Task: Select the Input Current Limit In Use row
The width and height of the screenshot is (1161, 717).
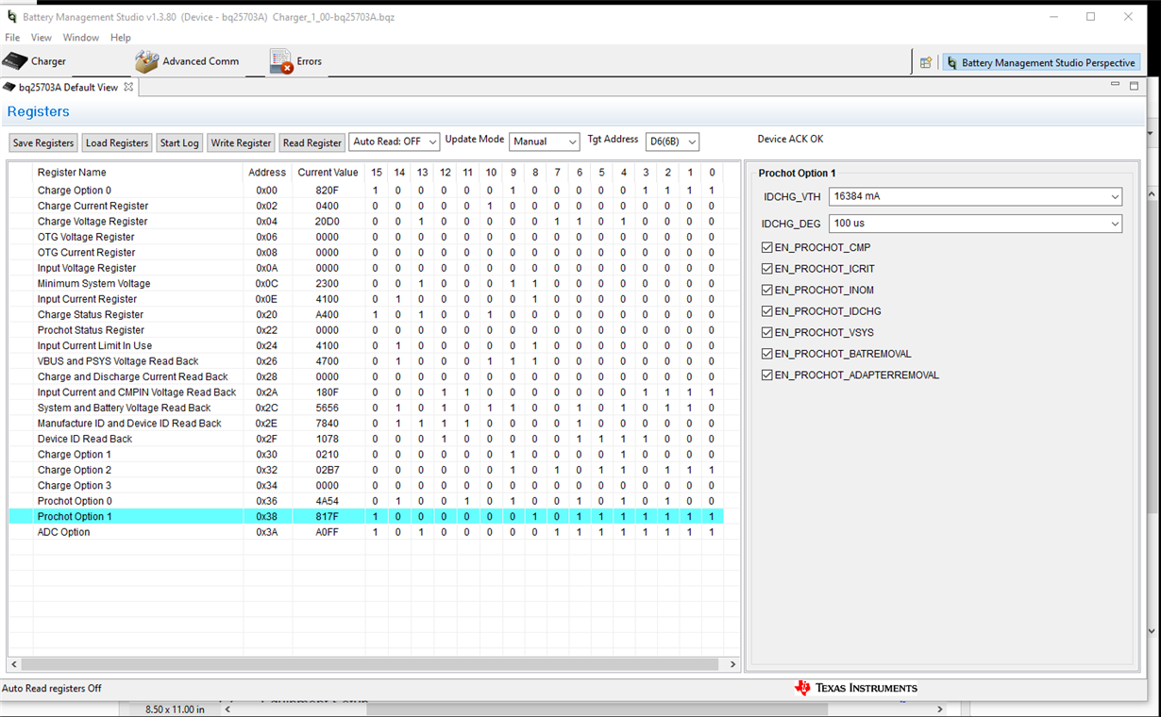Action: click(366, 346)
